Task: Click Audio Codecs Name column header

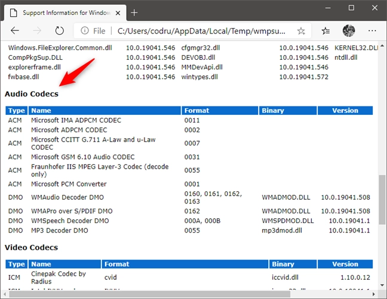Action: pyautogui.click(x=105, y=111)
